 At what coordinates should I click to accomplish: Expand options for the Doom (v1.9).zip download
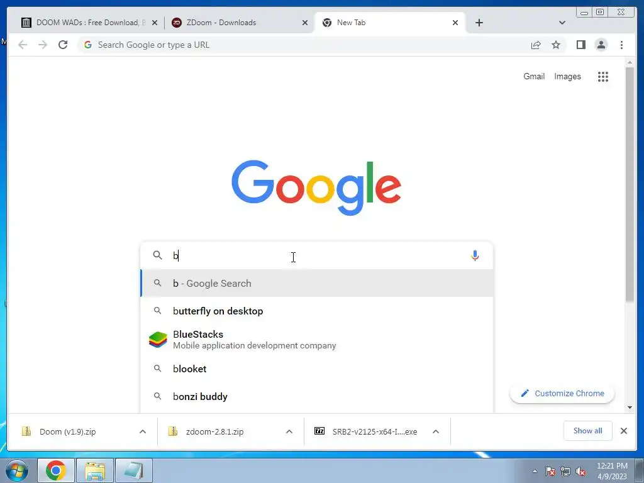click(143, 431)
